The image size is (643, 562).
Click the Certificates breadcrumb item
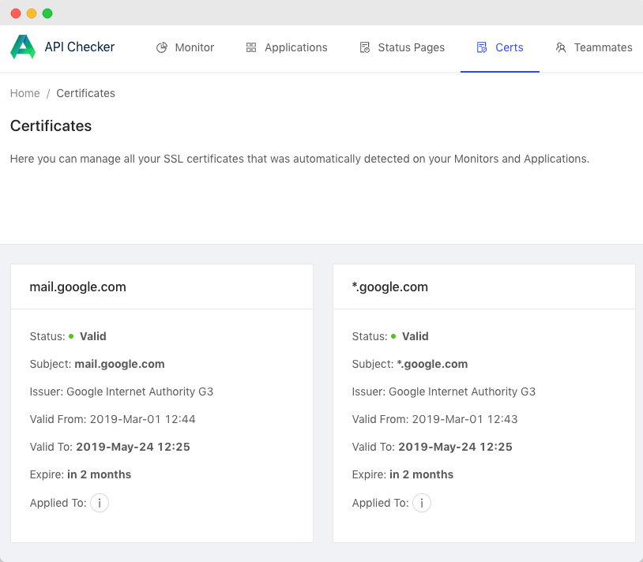pyautogui.click(x=85, y=93)
